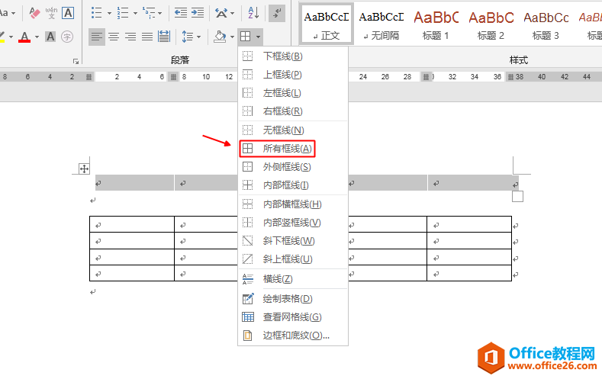Toggle the Show paragraph marks button
This screenshot has width=602, height=379.
(277, 14)
